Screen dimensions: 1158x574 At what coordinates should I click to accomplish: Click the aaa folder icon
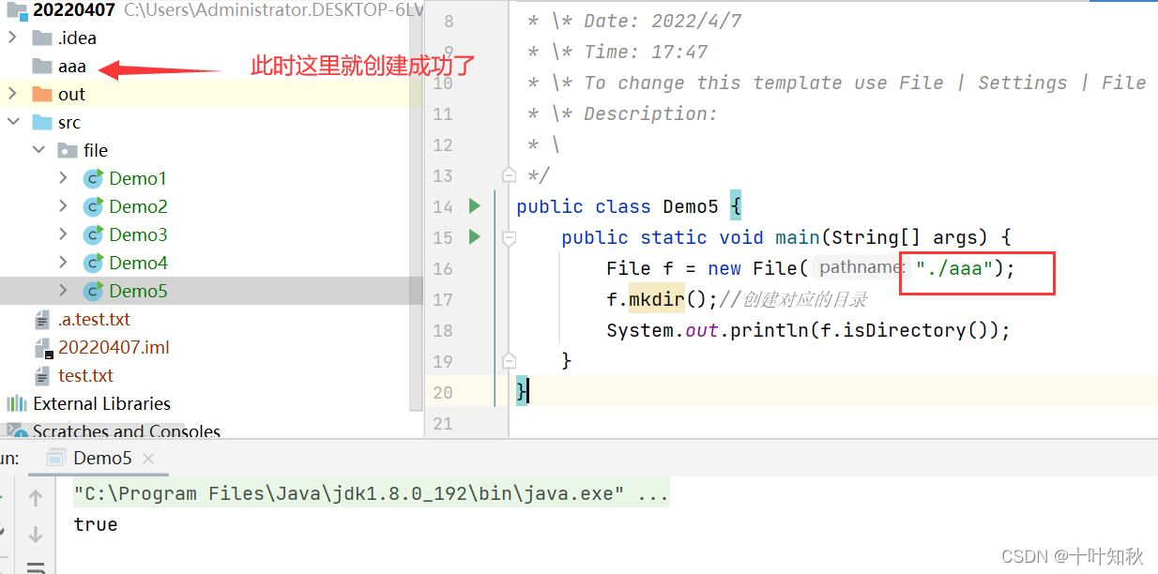point(42,66)
